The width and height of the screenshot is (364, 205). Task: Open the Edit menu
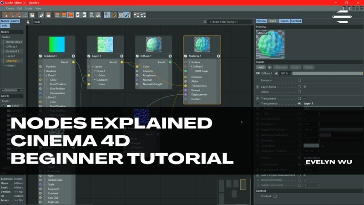(x=20, y=8)
